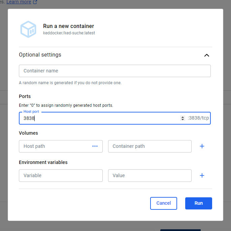Collapse the Optional settings chevron

tap(206, 55)
